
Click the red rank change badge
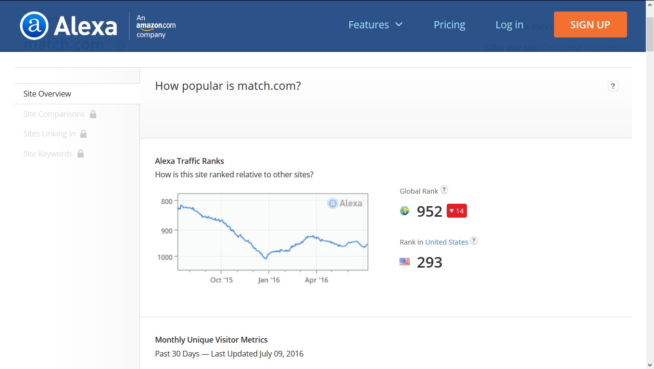click(456, 211)
